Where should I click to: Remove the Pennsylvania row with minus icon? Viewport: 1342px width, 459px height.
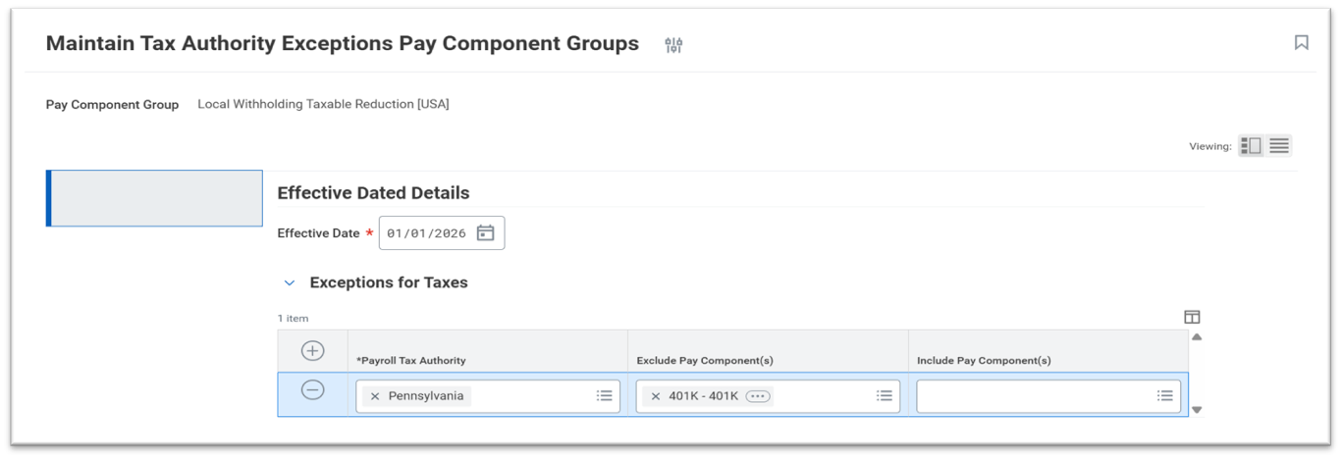(x=312, y=390)
